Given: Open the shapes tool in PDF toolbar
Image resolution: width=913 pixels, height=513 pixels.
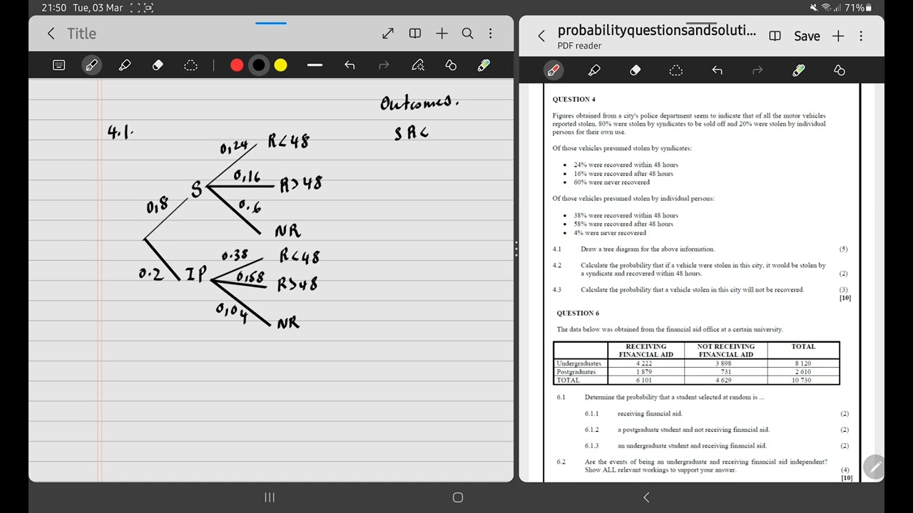Looking at the screenshot, I should (x=840, y=70).
